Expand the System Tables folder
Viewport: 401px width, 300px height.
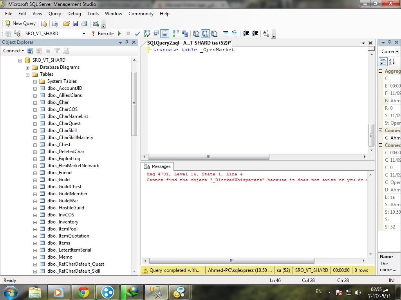[35, 82]
